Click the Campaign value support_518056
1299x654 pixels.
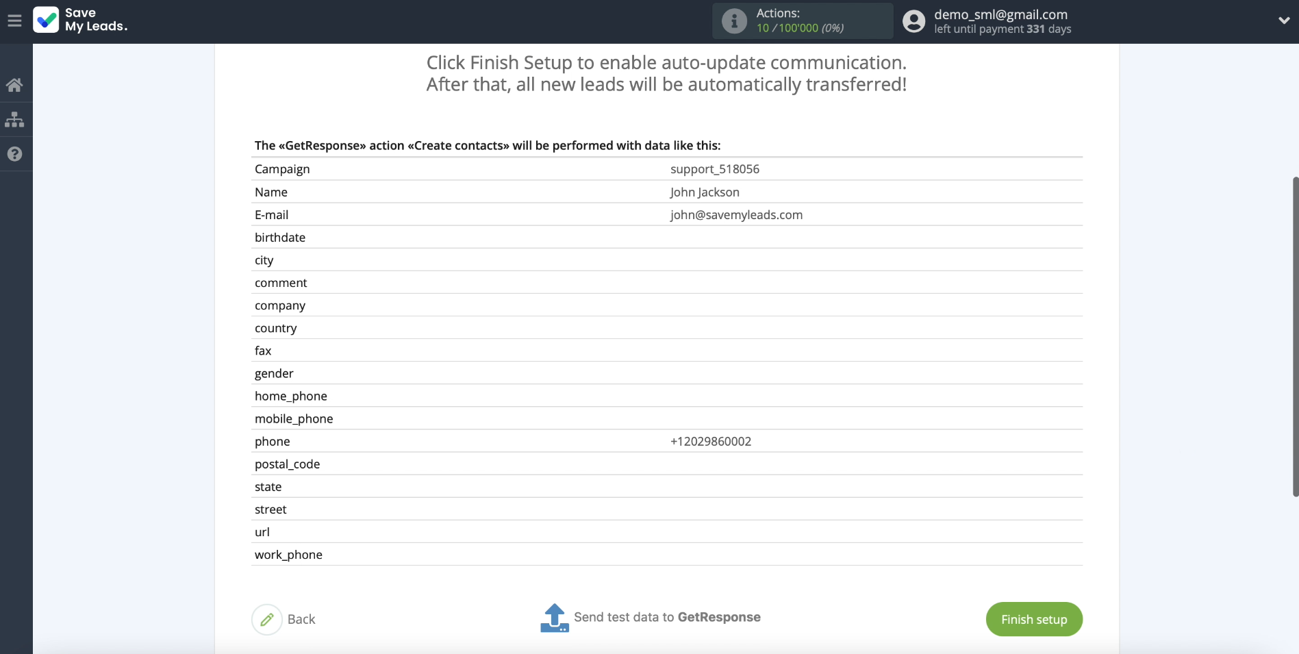tap(714, 169)
